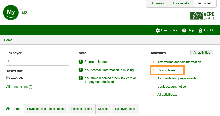Switch language to Suomeksi
Viewport: 220px width, 116px height.
(x=157, y=3)
